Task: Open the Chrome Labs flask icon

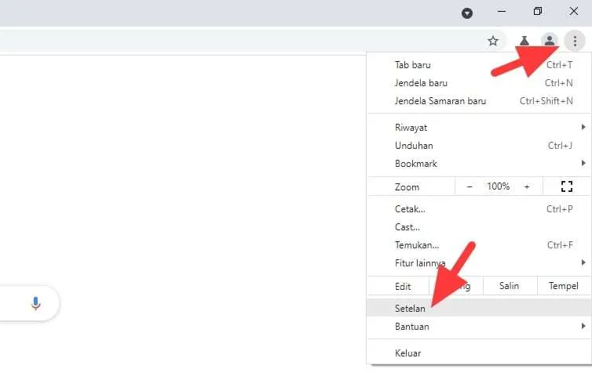Action: pos(524,40)
